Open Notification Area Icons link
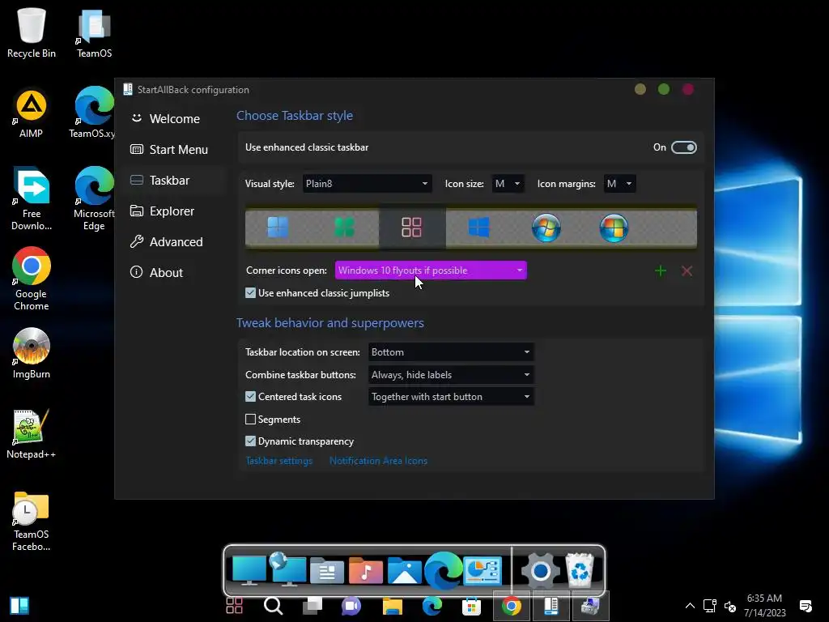Screen dimensions: 829x622 pos(378,461)
